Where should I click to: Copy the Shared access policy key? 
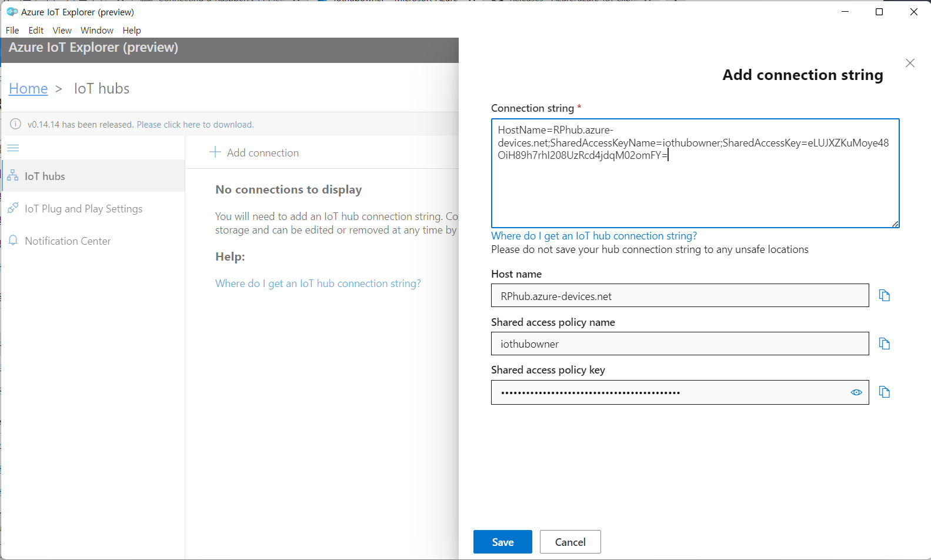click(x=884, y=392)
